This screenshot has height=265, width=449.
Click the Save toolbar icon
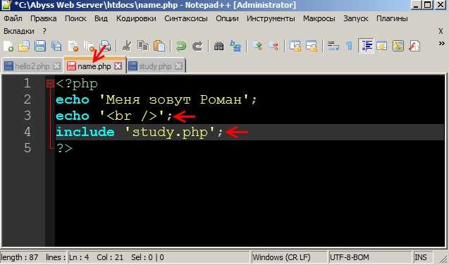(40, 46)
